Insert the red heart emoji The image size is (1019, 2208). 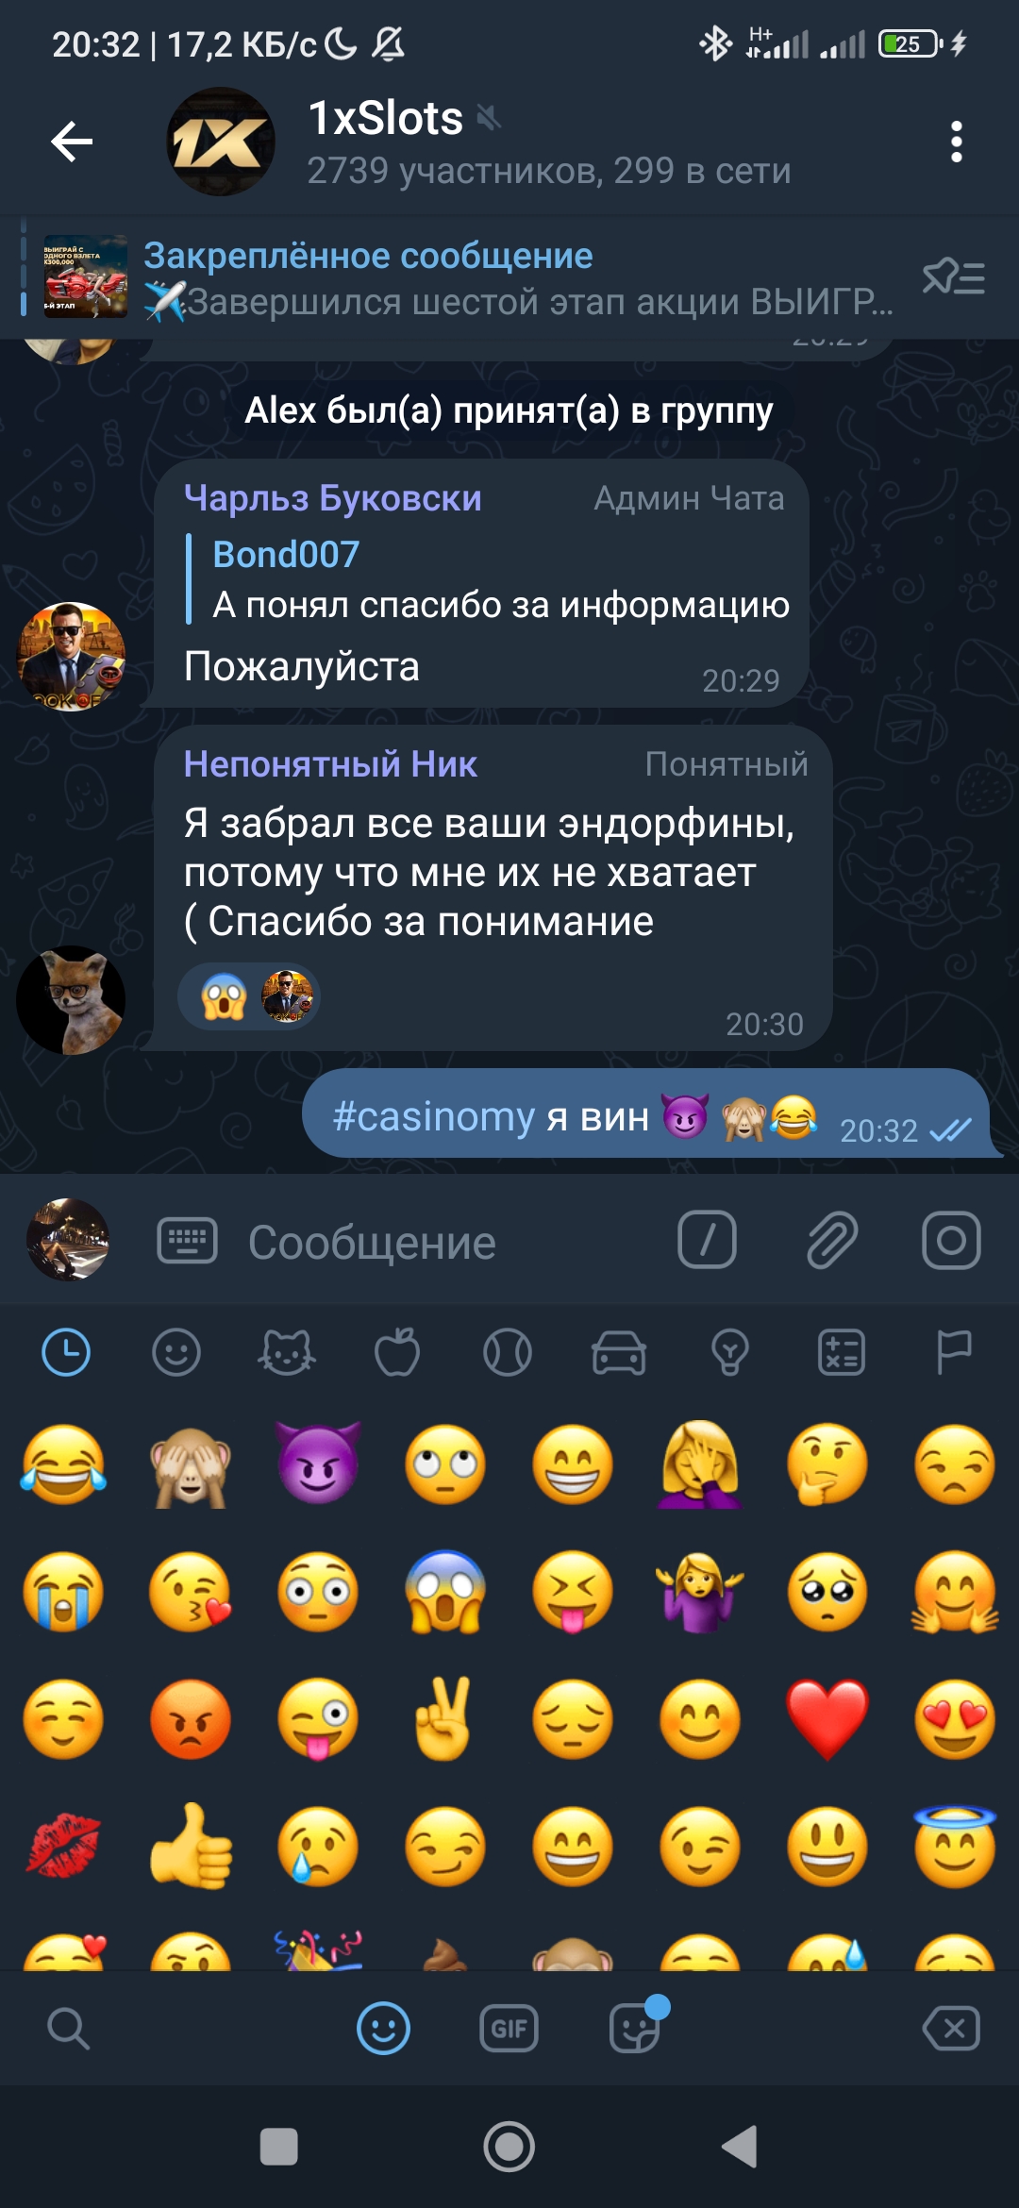827,1719
